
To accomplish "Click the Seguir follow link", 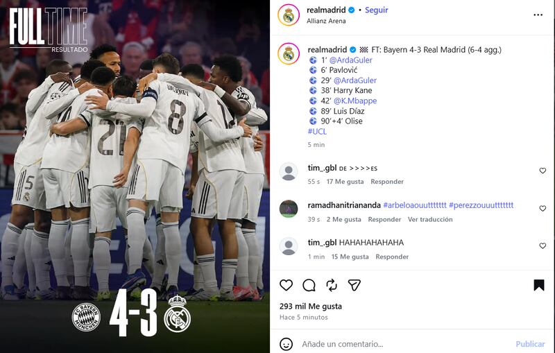I will tap(376, 10).
